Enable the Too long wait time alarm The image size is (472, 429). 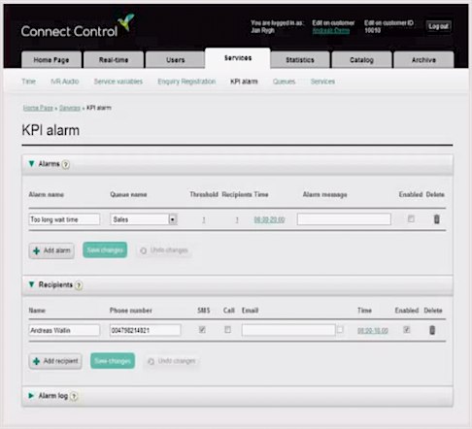point(411,219)
